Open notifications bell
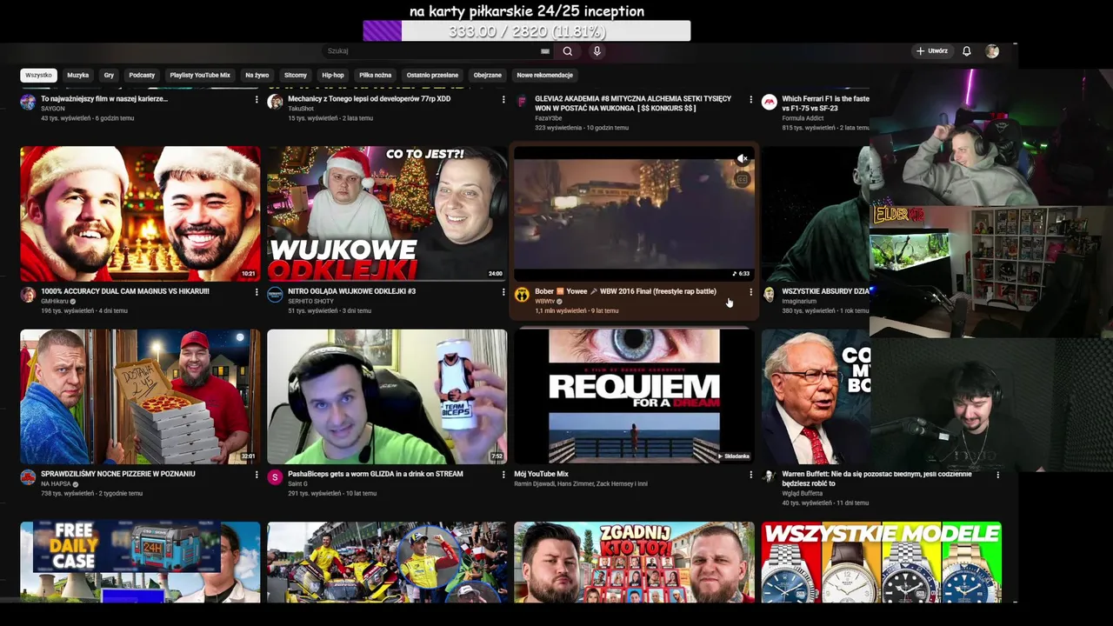Screen dimensions: 1113x626 966,51
